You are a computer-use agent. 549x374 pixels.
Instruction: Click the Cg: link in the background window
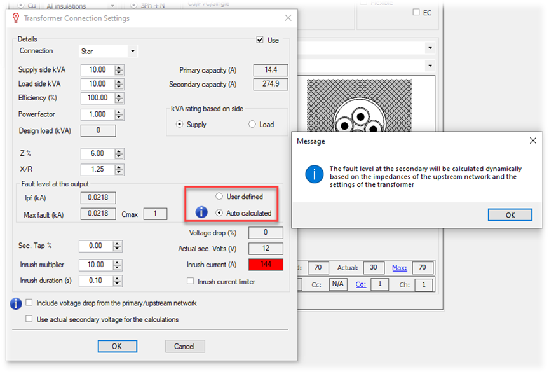coord(361,284)
